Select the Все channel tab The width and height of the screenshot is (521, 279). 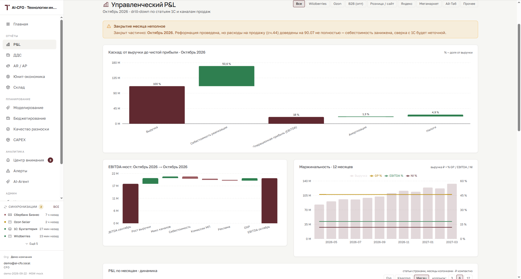pyautogui.click(x=299, y=4)
